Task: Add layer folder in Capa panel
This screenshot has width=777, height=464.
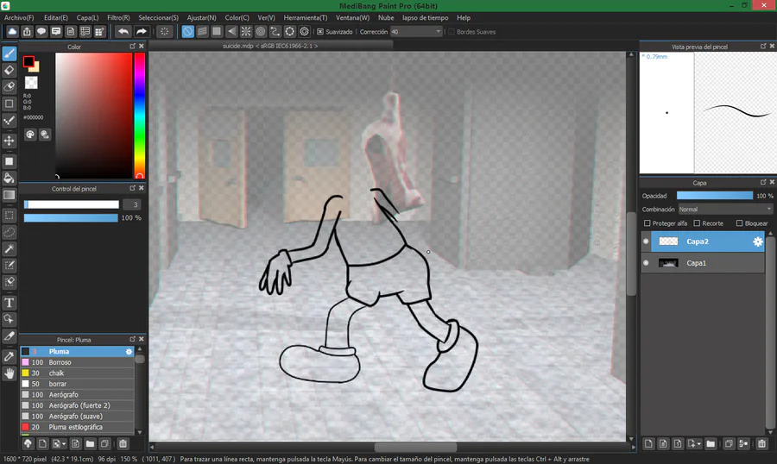Action: (711, 443)
